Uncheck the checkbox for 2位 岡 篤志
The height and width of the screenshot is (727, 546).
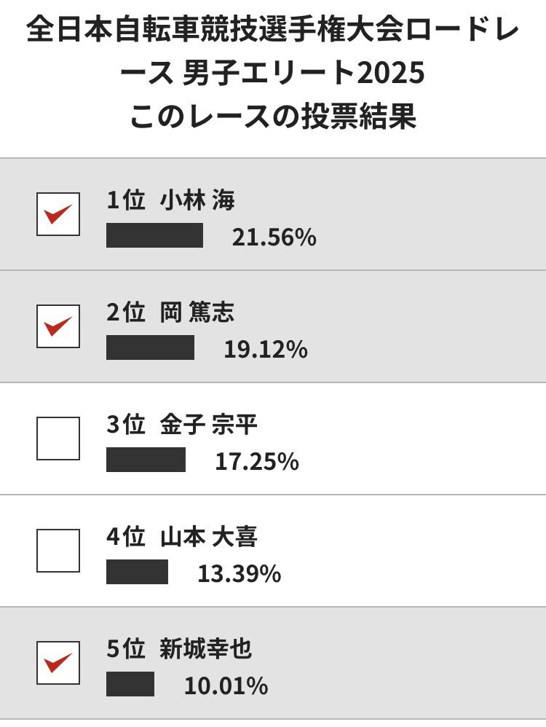[x=58, y=326]
